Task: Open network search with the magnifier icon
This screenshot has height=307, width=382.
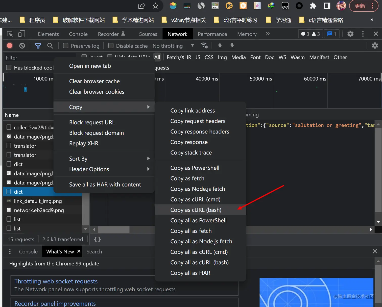Action: tap(50, 46)
